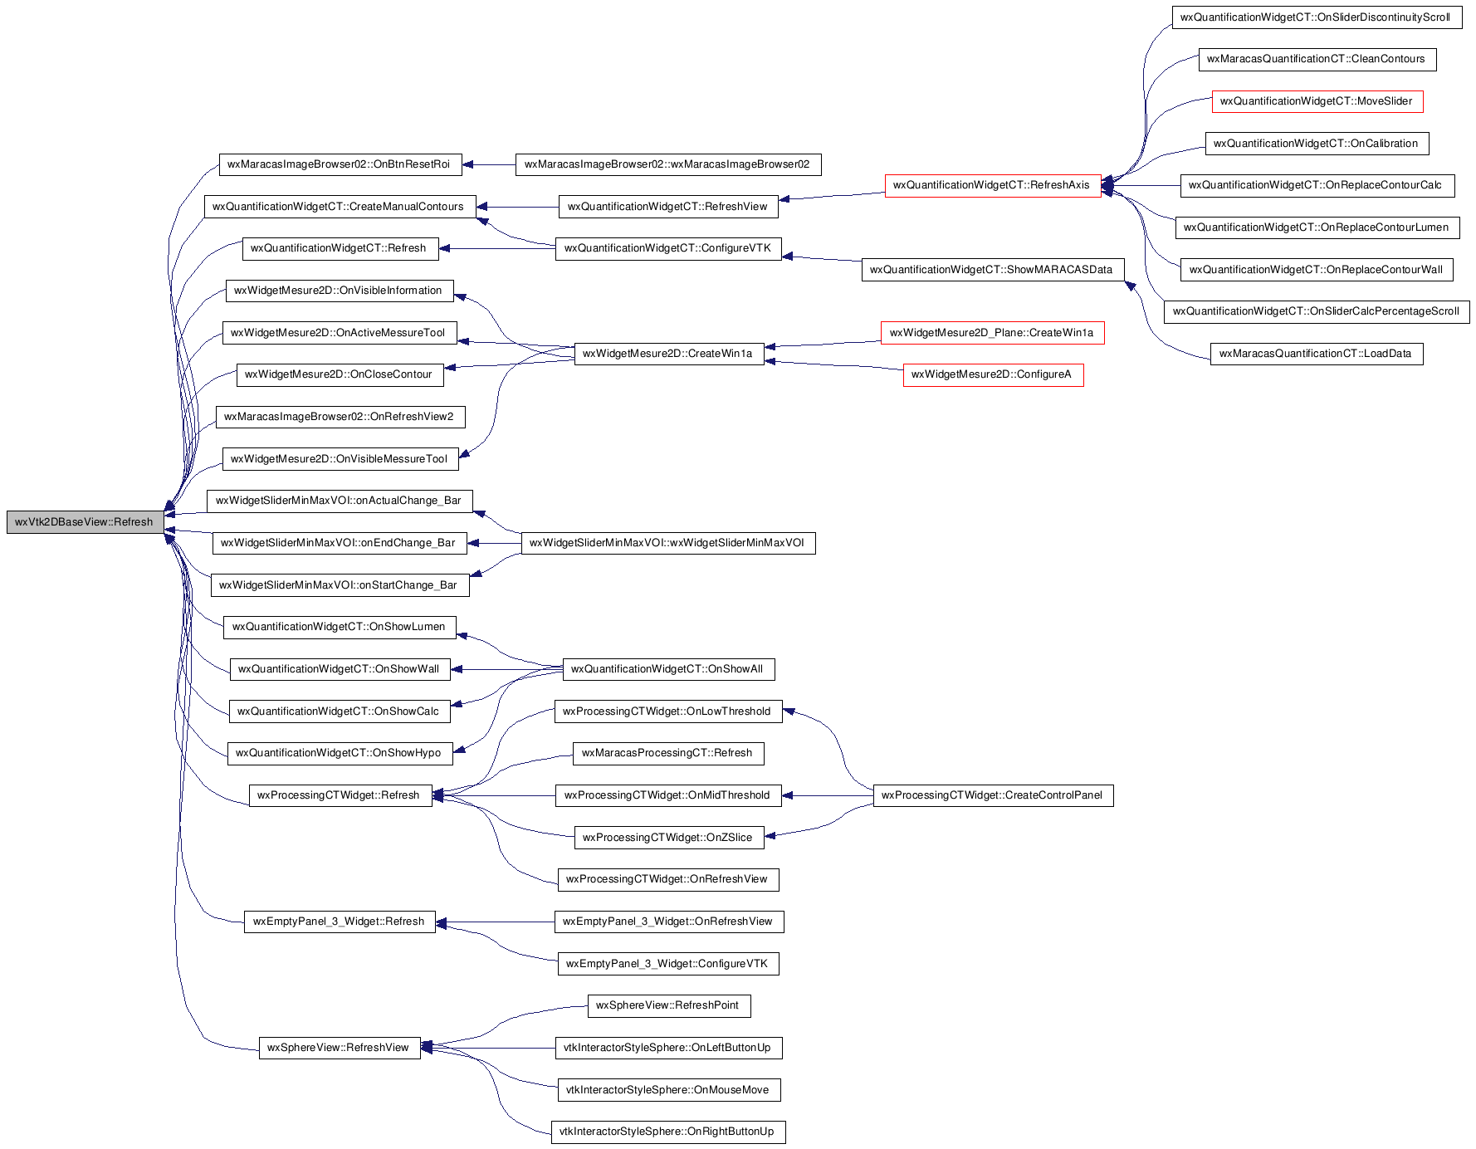Select wxProcessingCTWidget::OnLowThreshold node
Viewport: 1476px width, 1149px height.
point(668,711)
